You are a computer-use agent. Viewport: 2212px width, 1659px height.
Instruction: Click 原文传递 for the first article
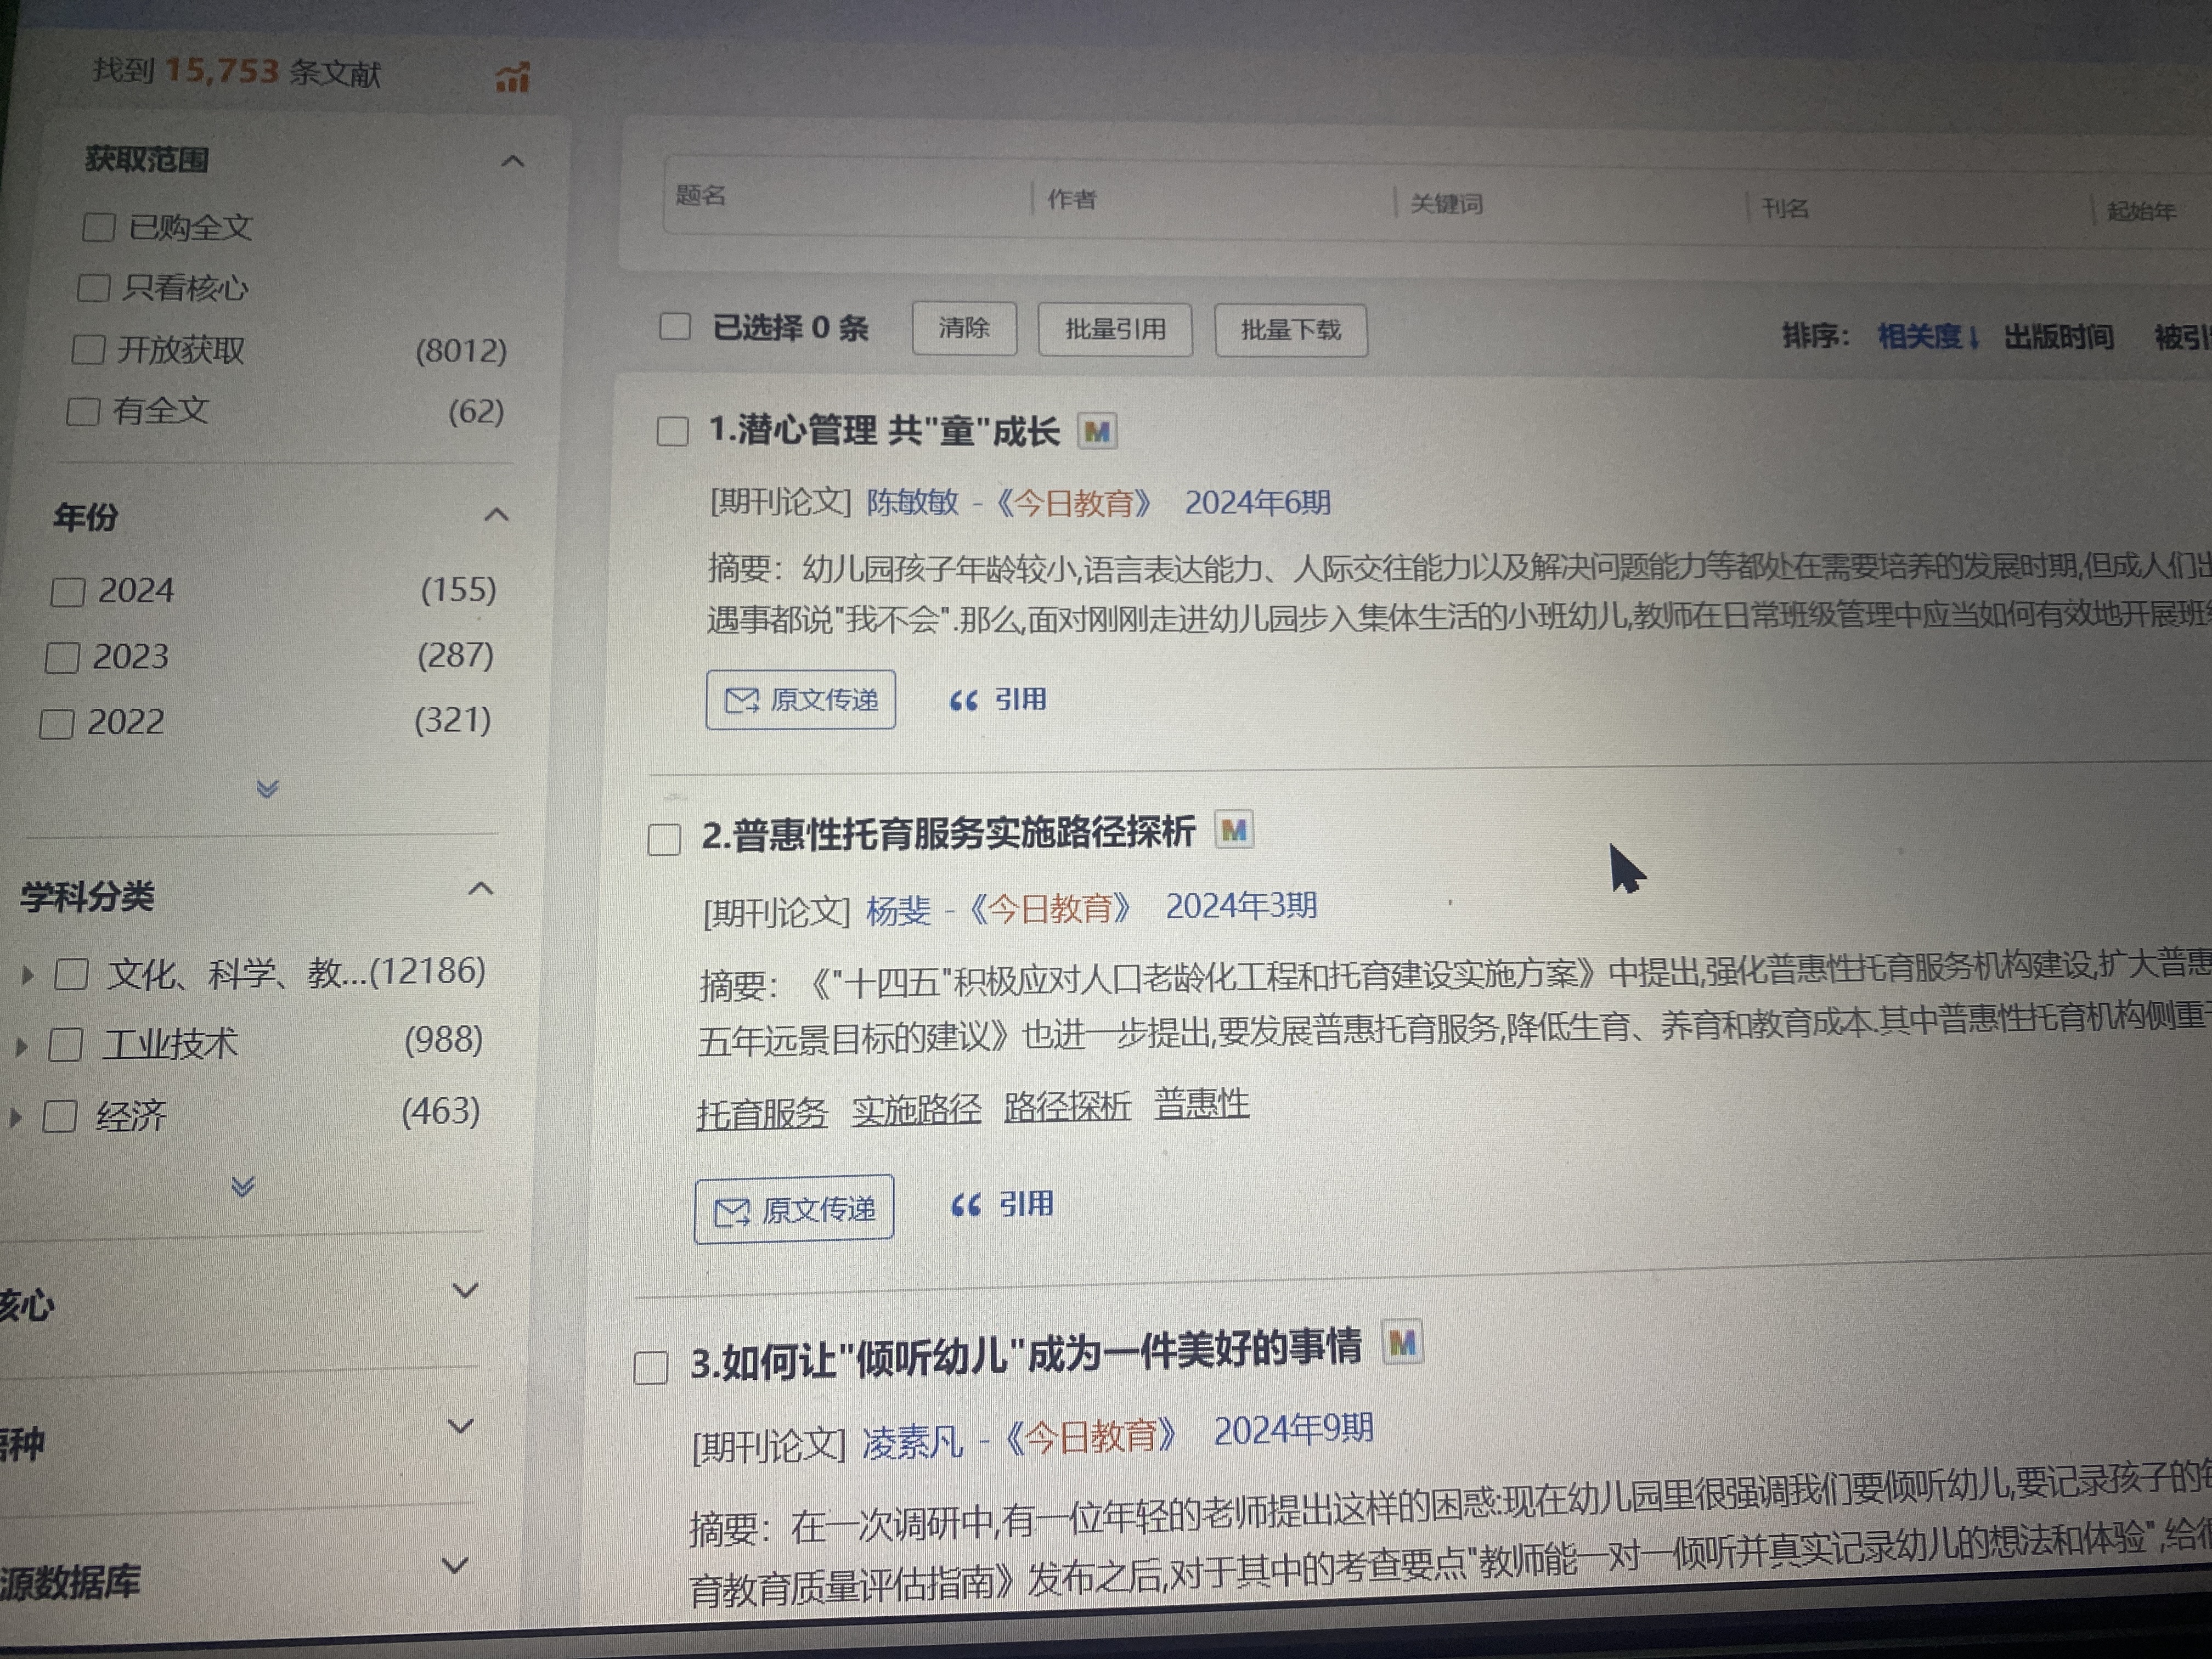[800, 700]
